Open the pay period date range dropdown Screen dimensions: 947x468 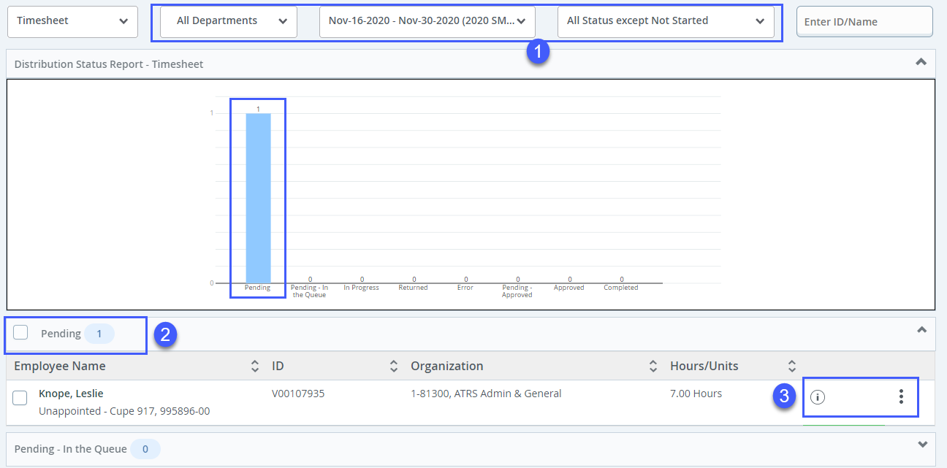[427, 21]
